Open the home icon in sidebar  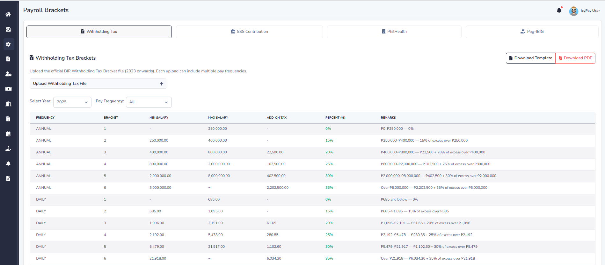(x=8, y=14)
